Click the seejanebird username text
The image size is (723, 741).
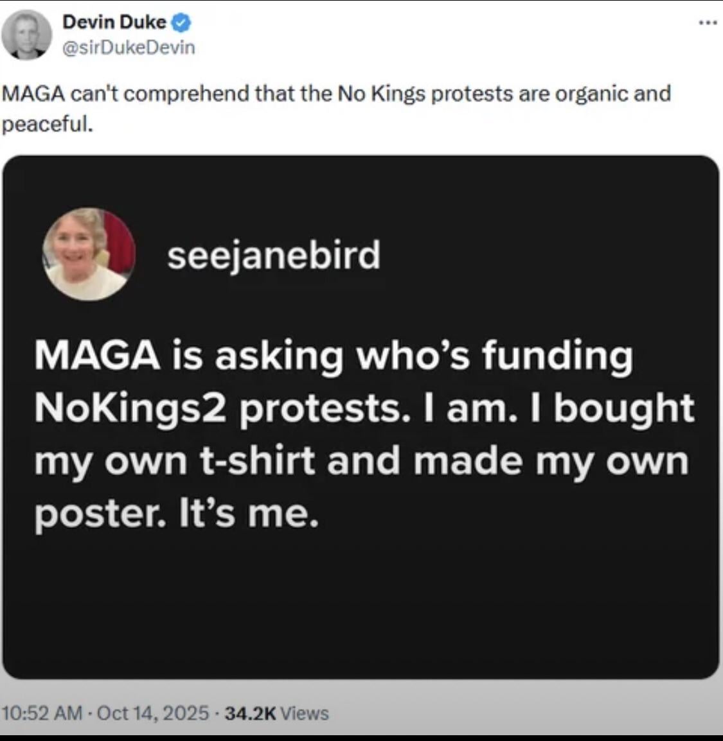[x=274, y=255]
